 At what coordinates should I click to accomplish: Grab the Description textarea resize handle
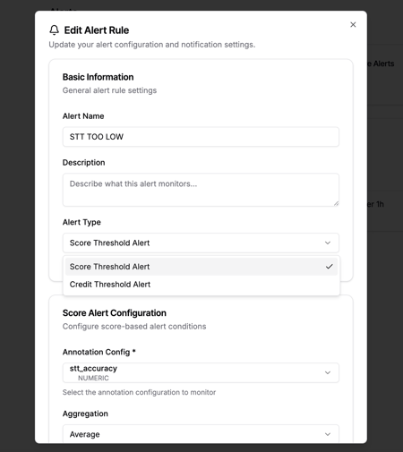point(336,203)
